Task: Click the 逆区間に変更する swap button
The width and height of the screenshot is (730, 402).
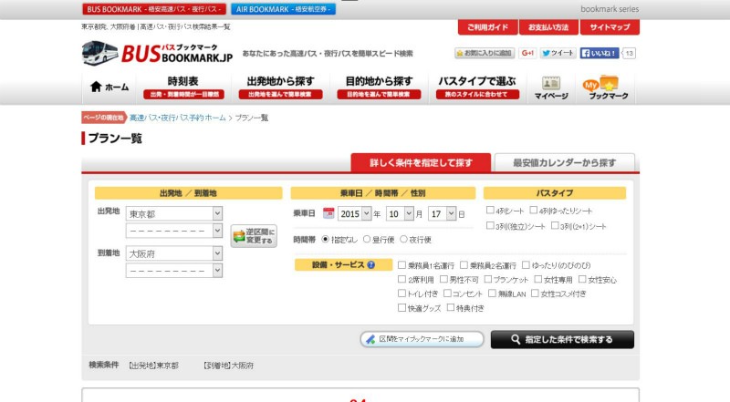Action: tap(253, 237)
